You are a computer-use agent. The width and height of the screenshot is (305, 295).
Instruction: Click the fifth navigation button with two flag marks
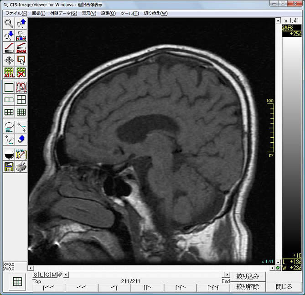tap(181, 287)
